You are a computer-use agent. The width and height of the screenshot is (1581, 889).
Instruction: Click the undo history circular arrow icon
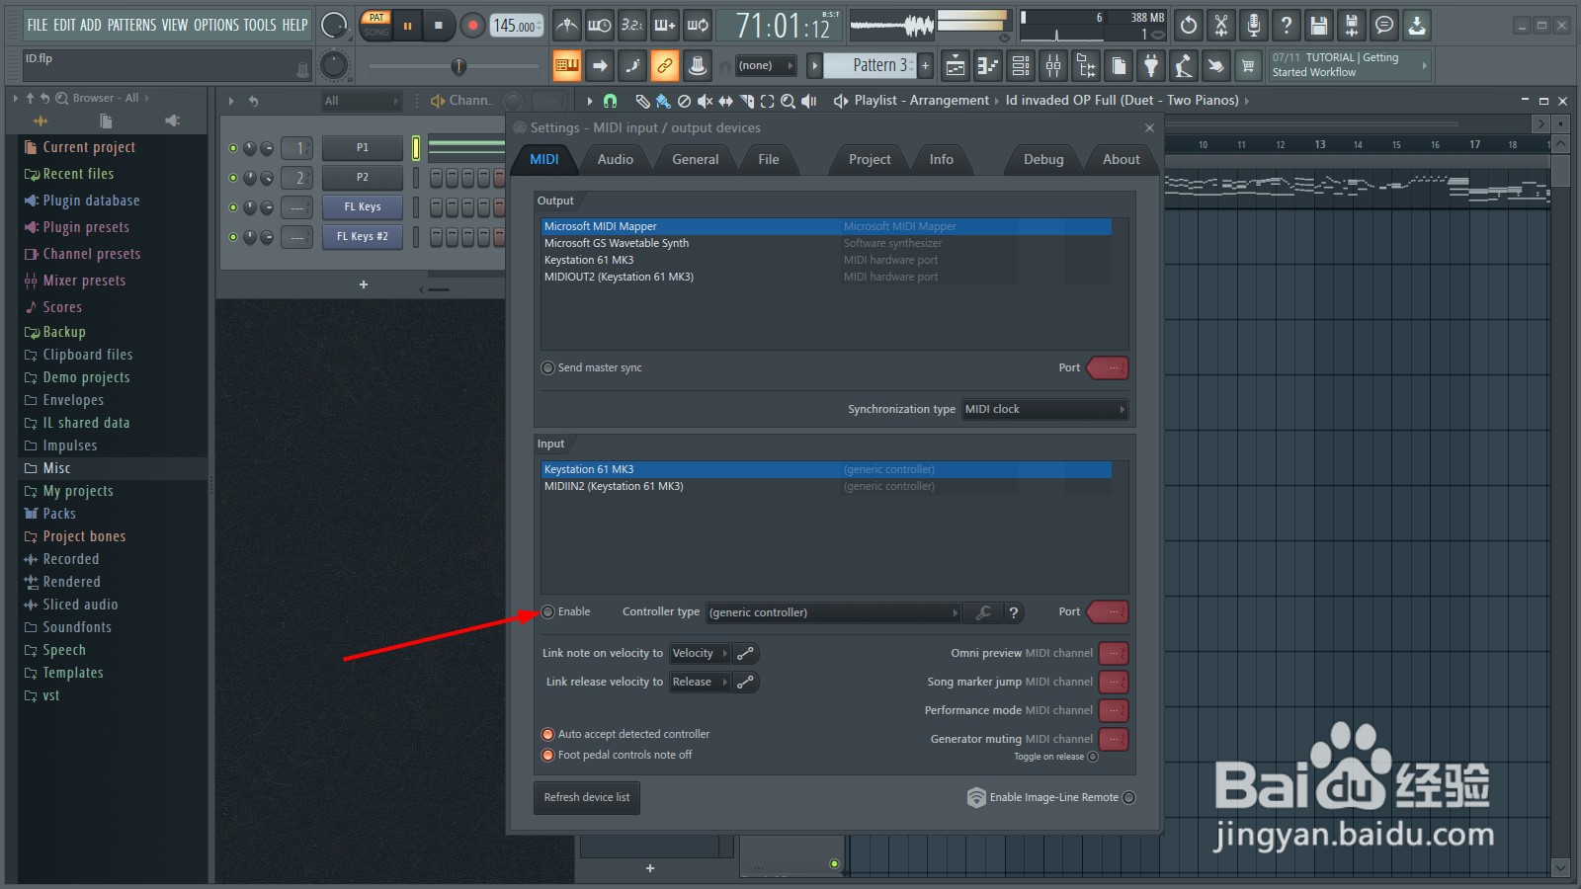[1189, 26]
